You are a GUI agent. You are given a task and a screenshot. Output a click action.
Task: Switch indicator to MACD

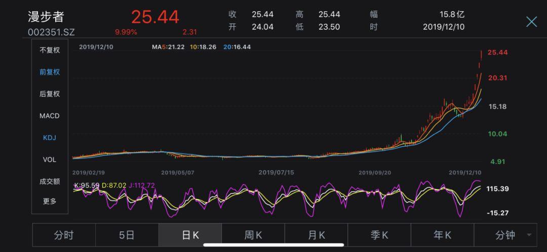pyautogui.click(x=50, y=116)
